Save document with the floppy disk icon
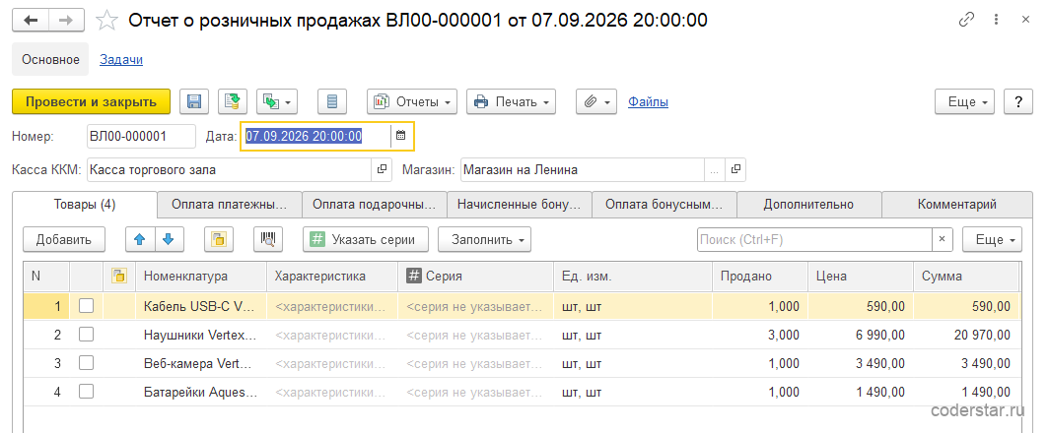Viewport: 1049px width, 433px height. [194, 101]
